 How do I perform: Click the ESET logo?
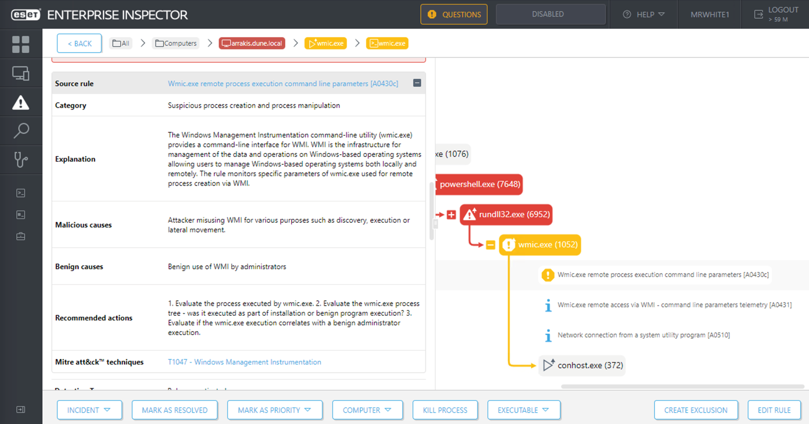[x=26, y=14]
